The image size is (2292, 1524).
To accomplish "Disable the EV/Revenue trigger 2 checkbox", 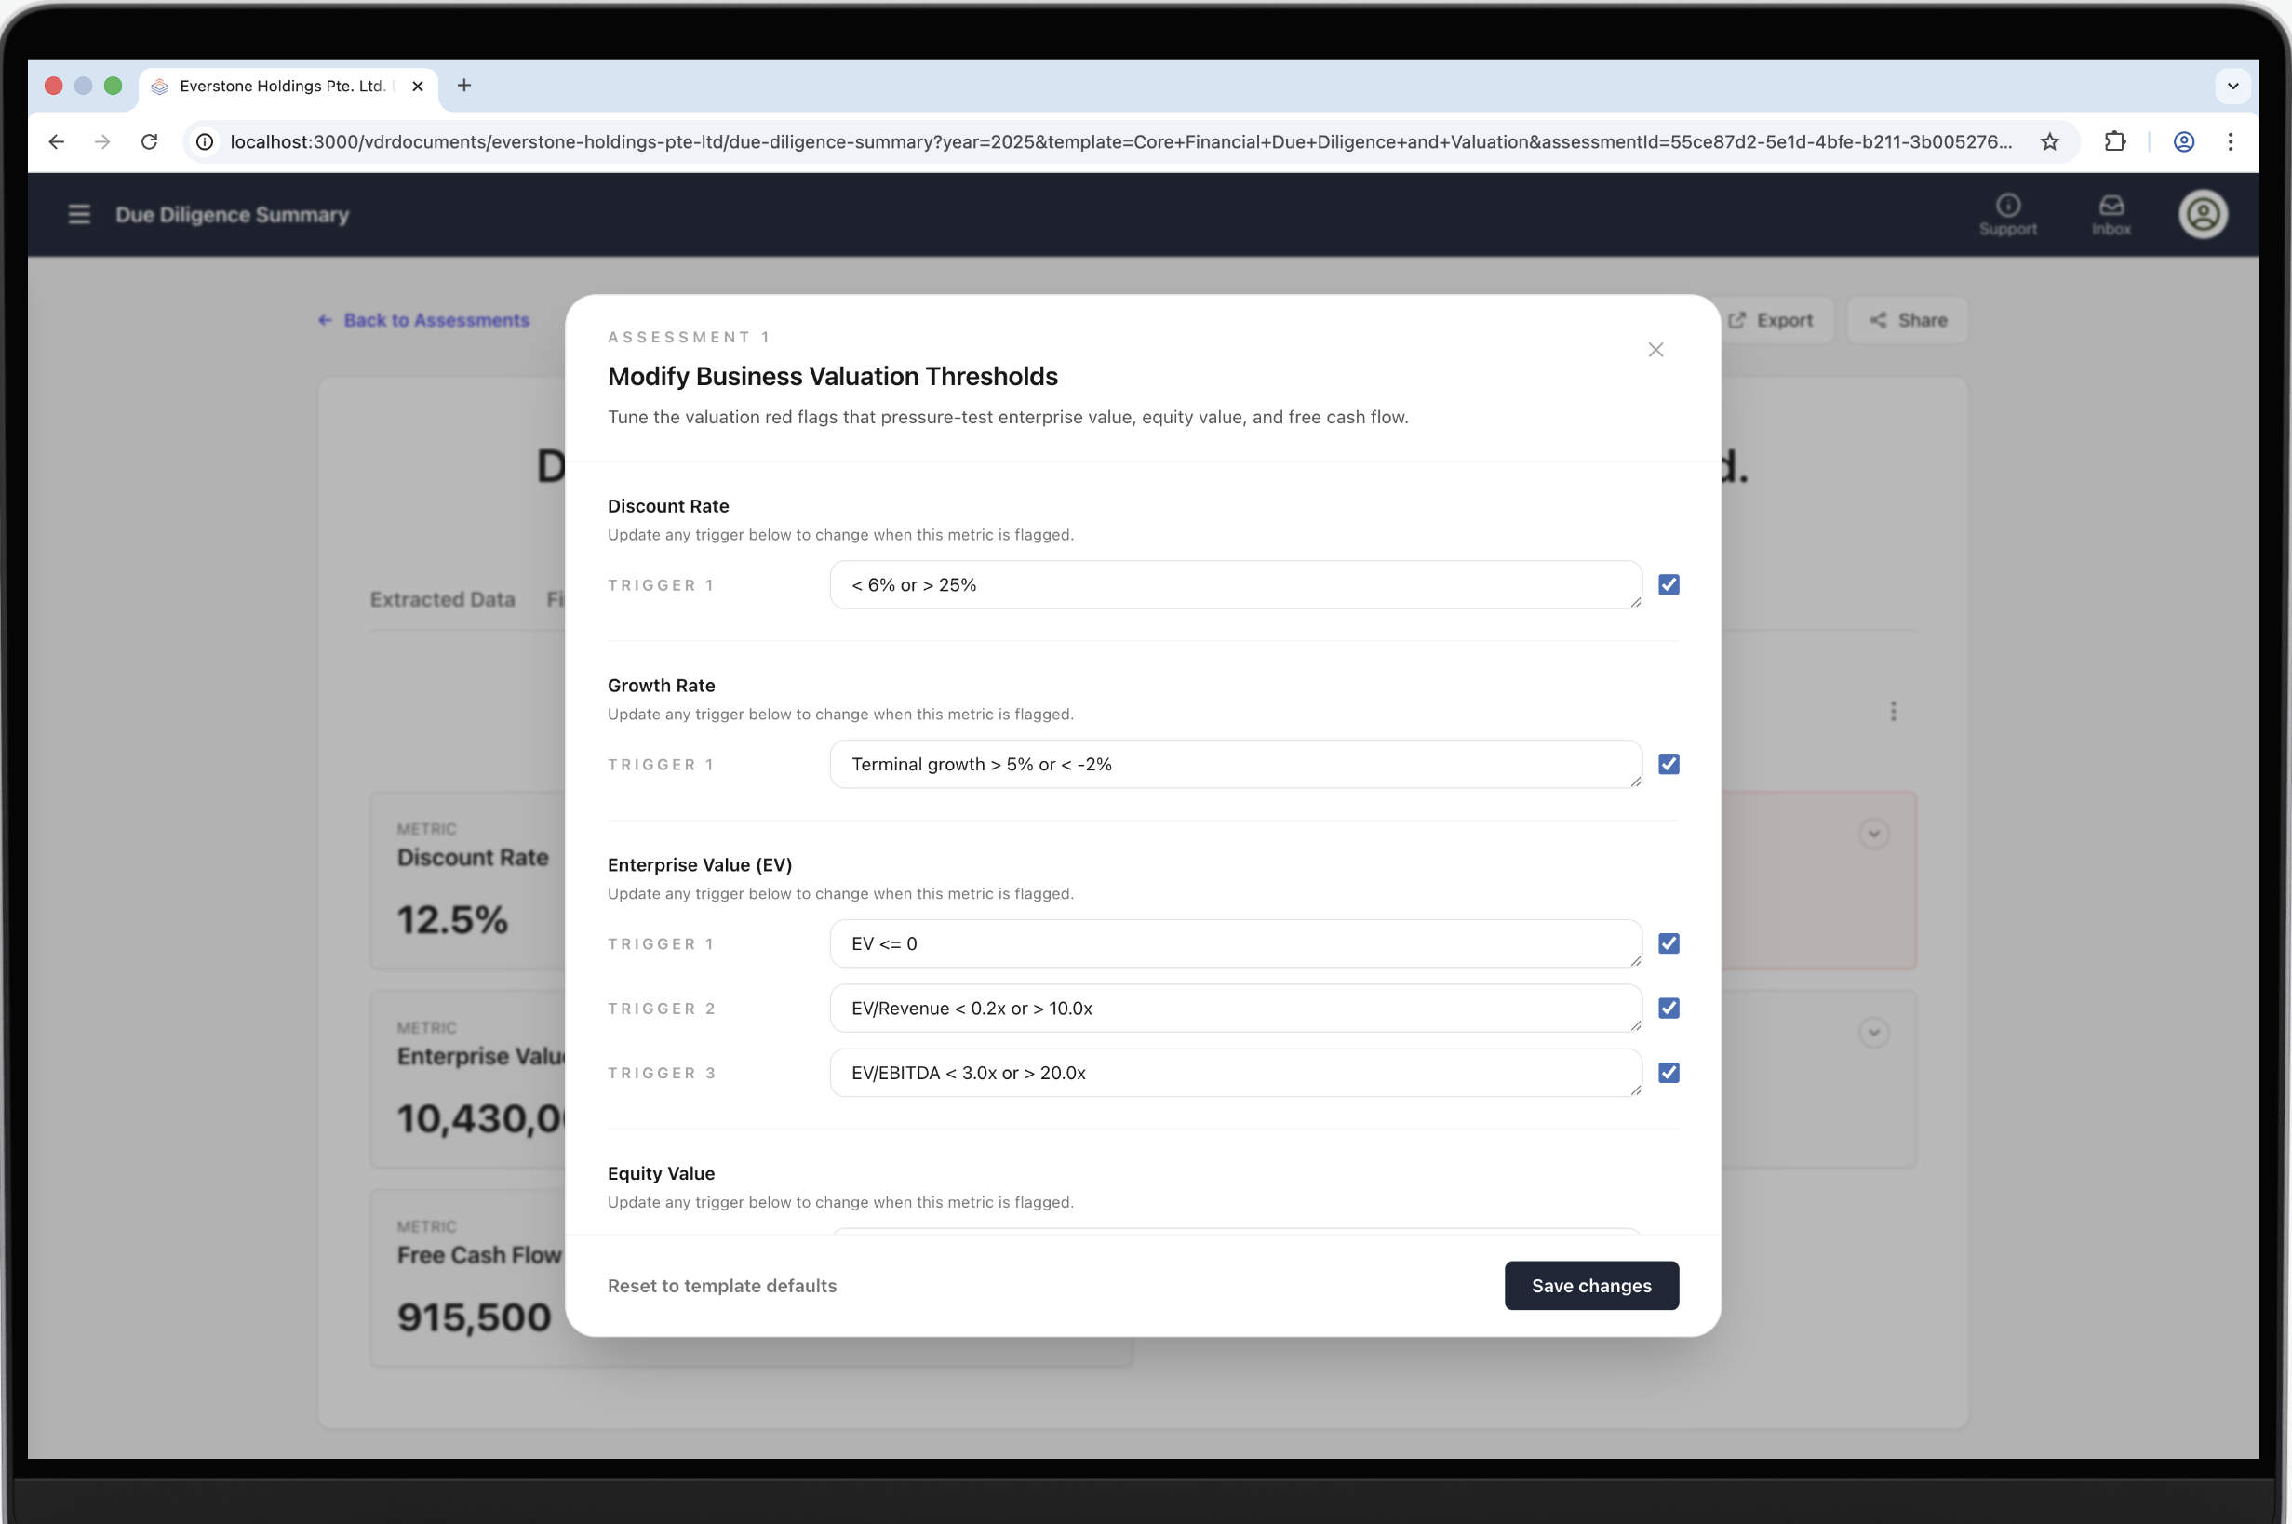I will (x=1668, y=1009).
